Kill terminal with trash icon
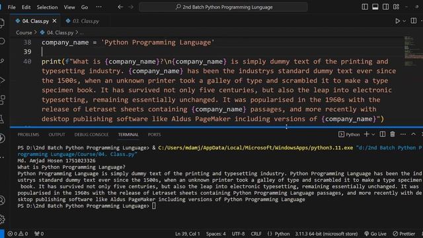This screenshot has height=238, width=423. click(x=393, y=134)
